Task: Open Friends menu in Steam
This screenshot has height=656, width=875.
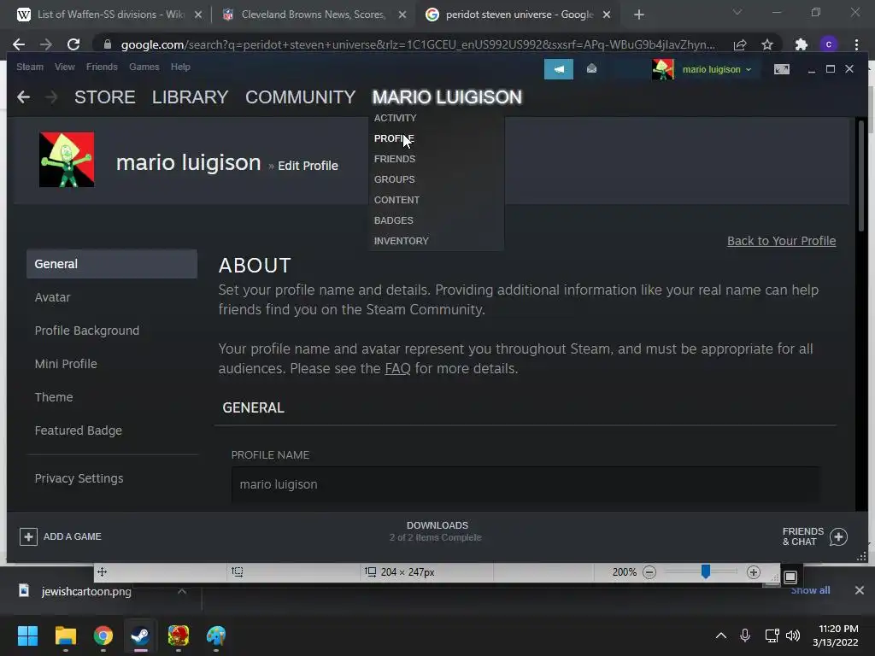Action: 103,67
